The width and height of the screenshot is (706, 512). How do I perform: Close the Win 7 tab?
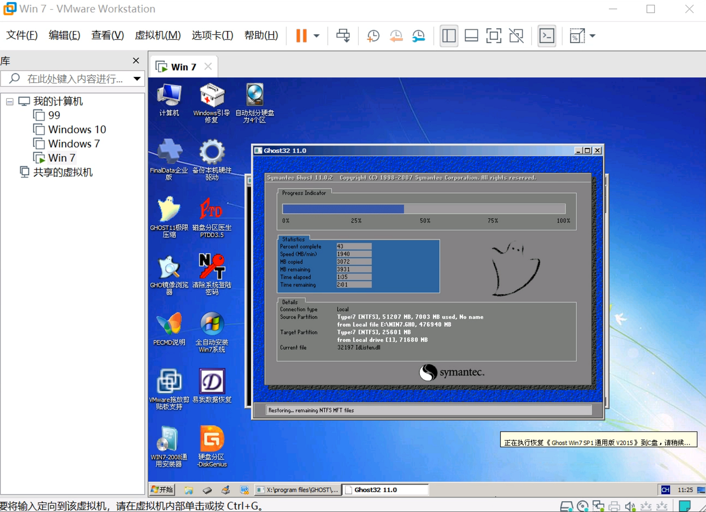(x=208, y=67)
